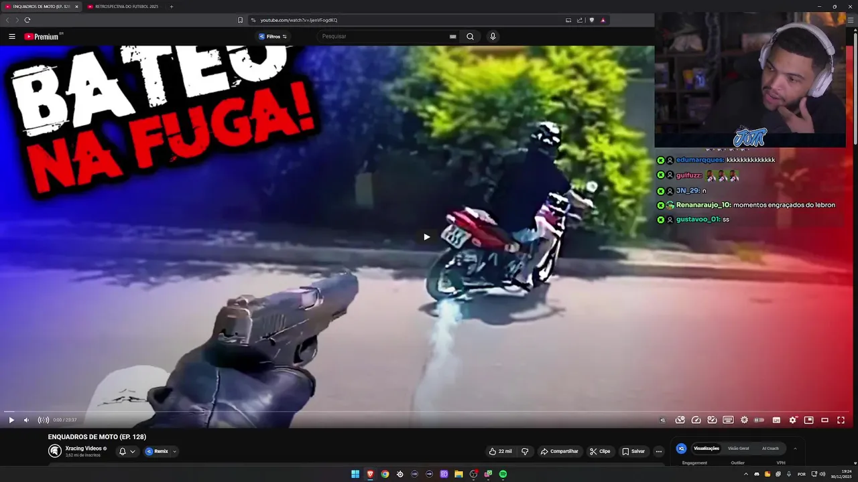This screenshot has width=858, height=482.
Task: Open the Windows Start menu
Action: [355, 475]
